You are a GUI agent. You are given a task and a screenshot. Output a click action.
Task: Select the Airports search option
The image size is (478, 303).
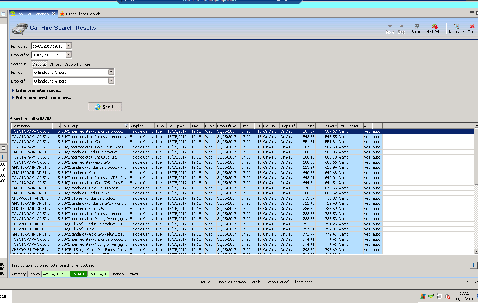[x=39, y=64]
